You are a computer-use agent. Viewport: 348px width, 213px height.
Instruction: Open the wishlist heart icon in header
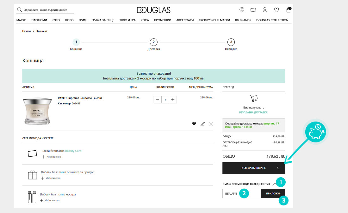pos(276,10)
